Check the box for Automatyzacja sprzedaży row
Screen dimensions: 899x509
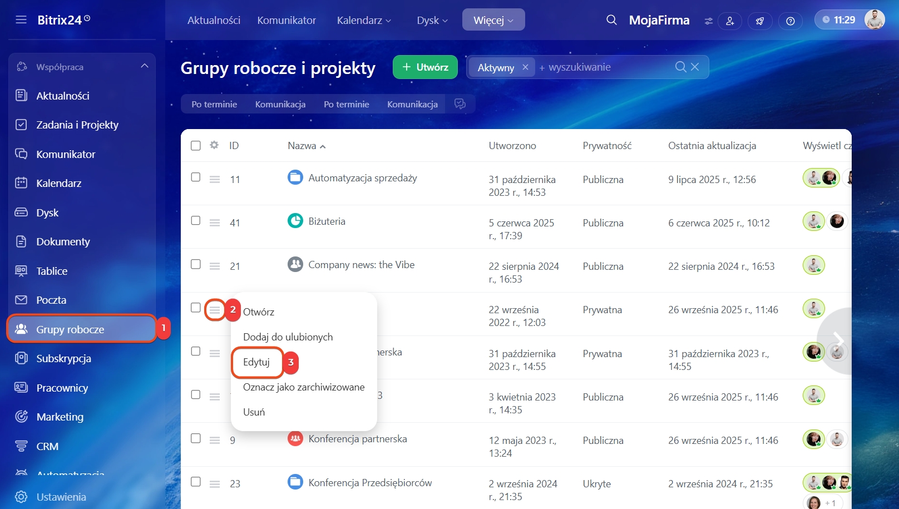(x=196, y=177)
